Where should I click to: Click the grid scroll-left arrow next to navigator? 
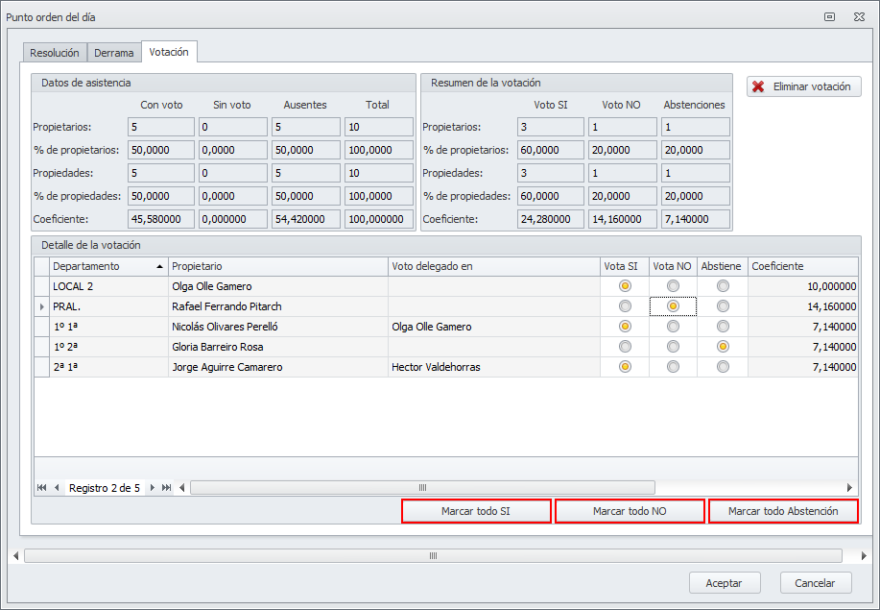point(182,488)
